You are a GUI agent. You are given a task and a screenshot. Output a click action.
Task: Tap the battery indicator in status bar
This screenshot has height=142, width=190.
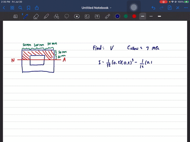pyautogui.click(x=187, y=2)
